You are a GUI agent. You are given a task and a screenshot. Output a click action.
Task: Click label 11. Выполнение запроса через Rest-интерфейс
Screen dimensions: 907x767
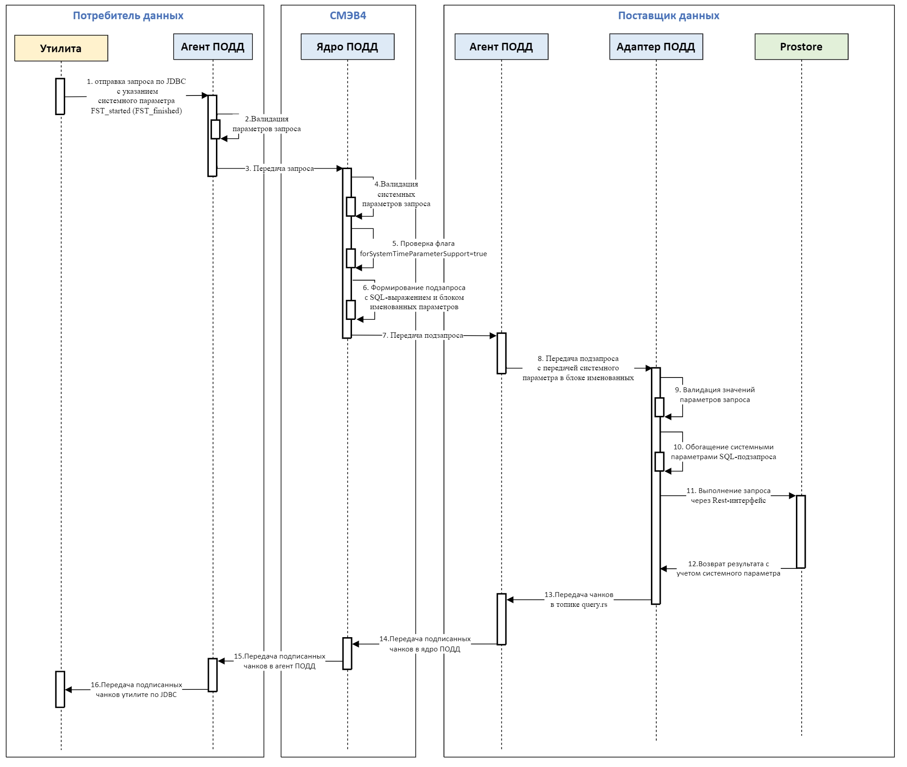[728, 496]
